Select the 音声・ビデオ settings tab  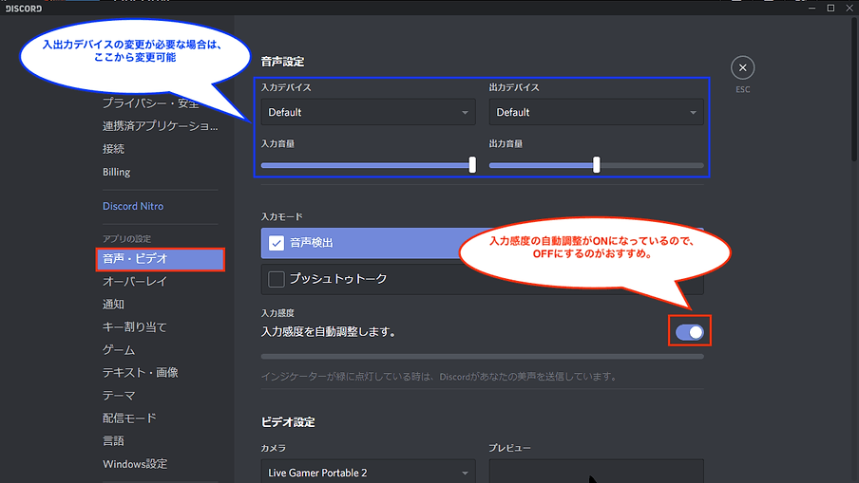[160, 259]
